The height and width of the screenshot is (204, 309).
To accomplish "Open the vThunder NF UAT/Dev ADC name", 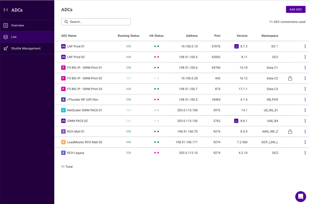I will pyautogui.click(x=83, y=100).
